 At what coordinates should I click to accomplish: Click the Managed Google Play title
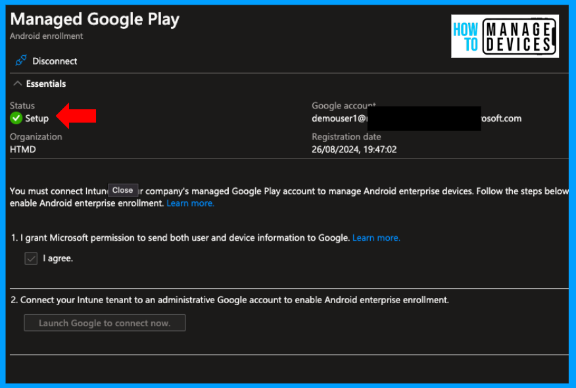point(95,19)
